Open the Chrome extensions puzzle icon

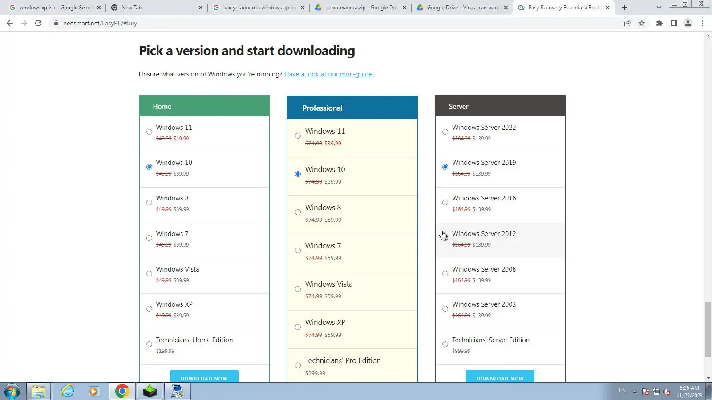[x=659, y=23]
